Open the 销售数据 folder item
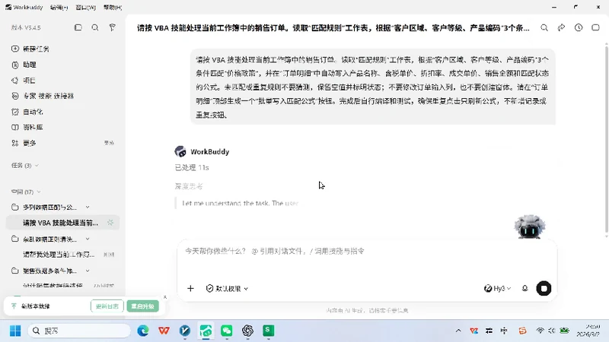Viewport: 609px width, 342px height. point(49,271)
